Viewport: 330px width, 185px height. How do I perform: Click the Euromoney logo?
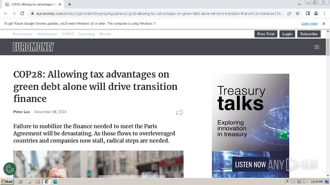point(34,47)
